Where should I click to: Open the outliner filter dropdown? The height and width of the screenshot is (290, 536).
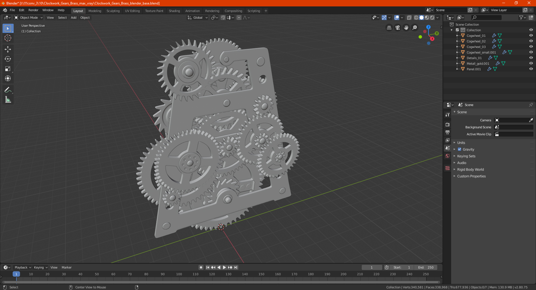point(522,18)
